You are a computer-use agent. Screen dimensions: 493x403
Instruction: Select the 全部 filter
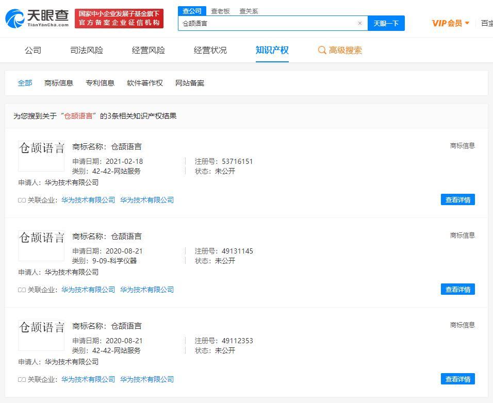click(25, 83)
